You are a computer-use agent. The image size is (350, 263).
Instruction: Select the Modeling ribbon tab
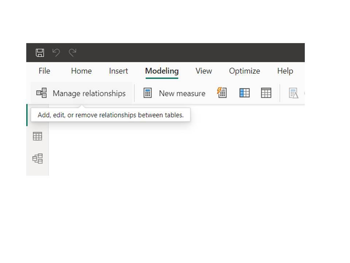162,71
